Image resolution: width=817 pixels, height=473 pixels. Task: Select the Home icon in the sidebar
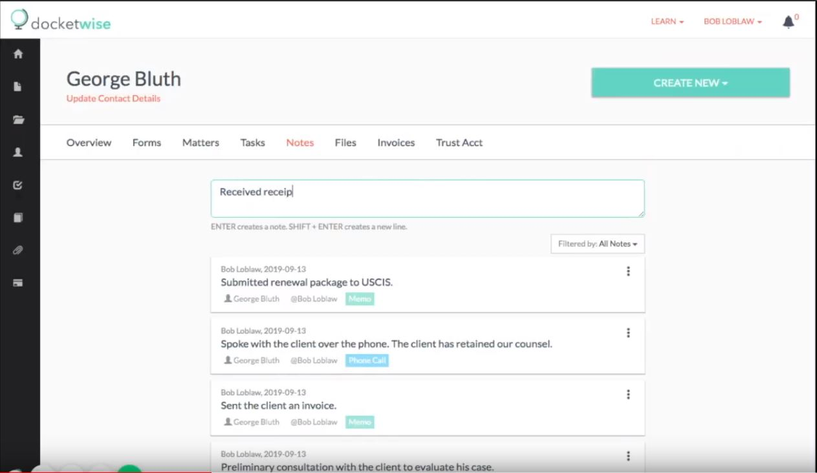tap(18, 54)
